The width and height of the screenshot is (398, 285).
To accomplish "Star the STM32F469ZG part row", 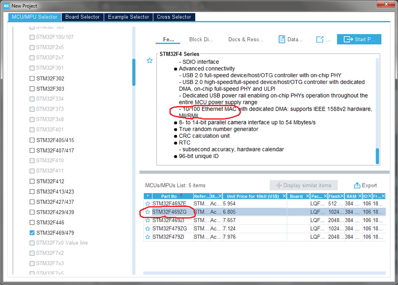I will pos(147,212).
